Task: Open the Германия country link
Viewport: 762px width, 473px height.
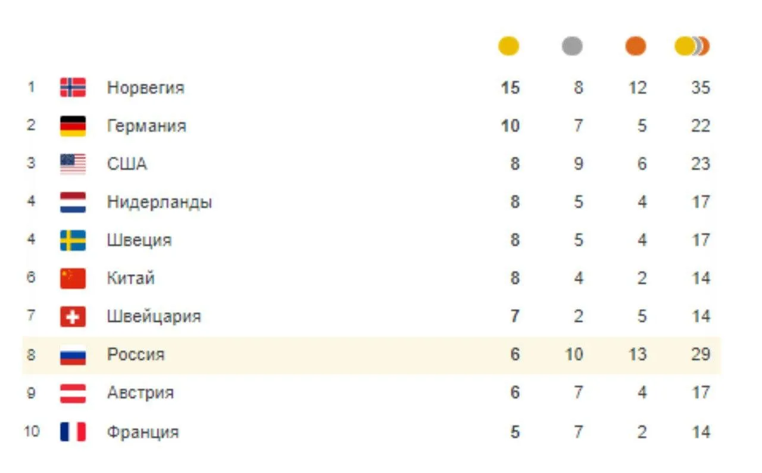Action: [146, 126]
